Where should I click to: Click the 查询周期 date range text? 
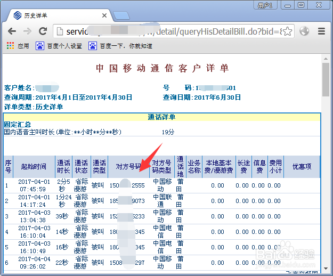(x=68, y=98)
